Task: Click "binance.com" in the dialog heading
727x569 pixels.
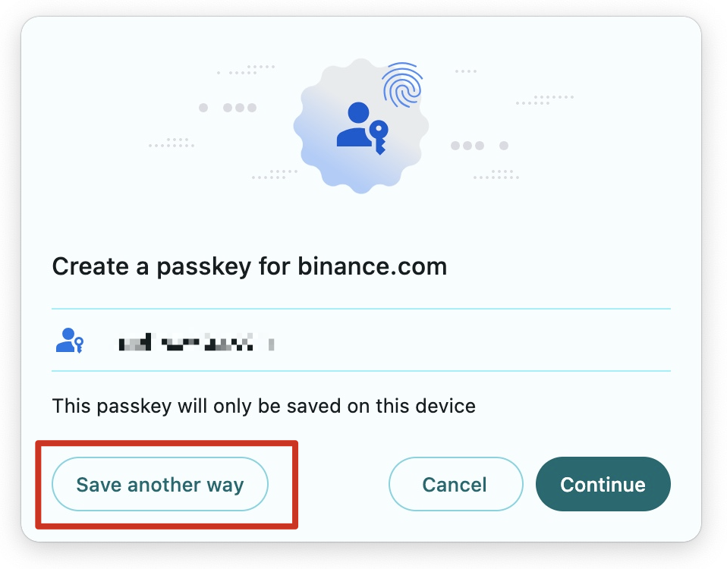Action: coord(372,266)
